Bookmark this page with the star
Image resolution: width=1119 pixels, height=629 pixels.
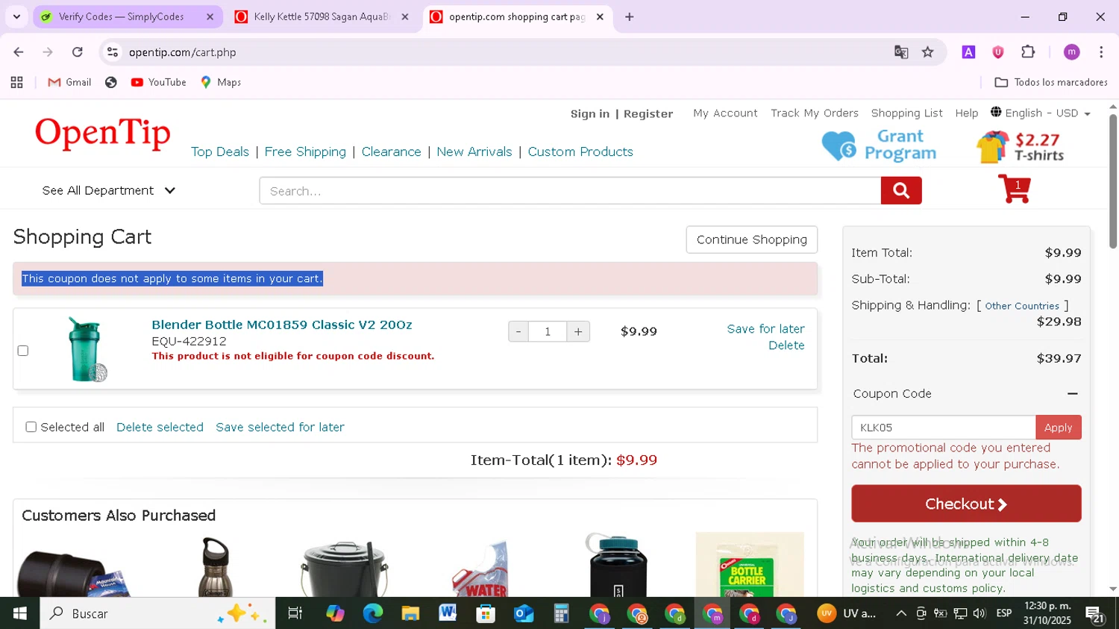[927, 52]
